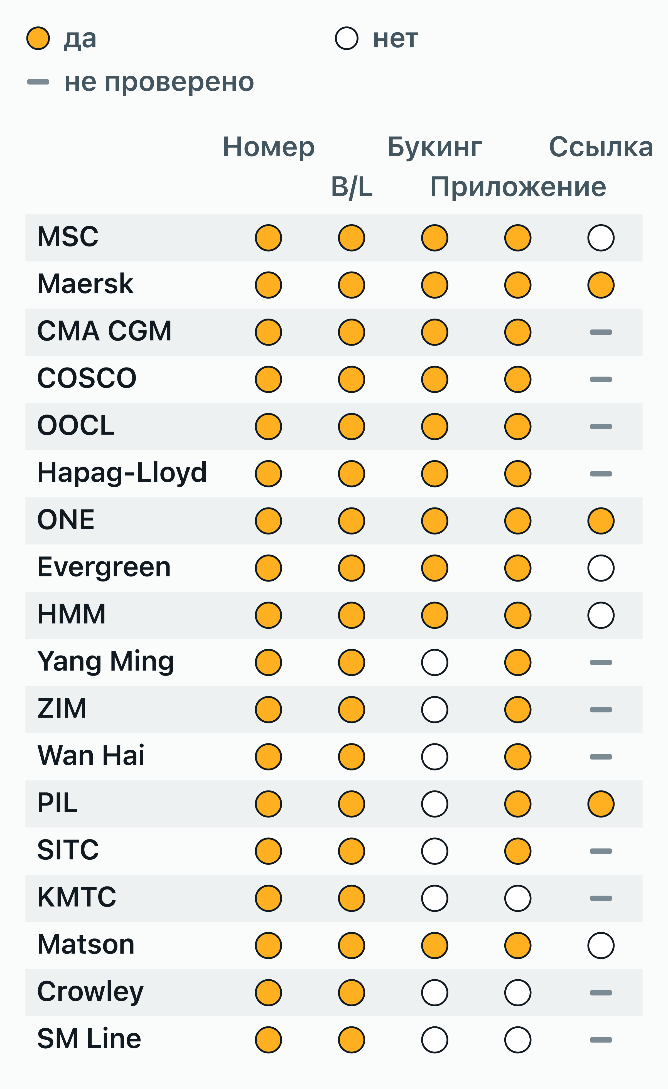Click KMTC's empty Приложение circle

(518, 898)
